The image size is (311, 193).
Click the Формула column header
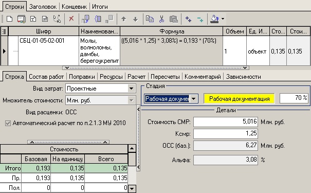click(x=172, y=31)
